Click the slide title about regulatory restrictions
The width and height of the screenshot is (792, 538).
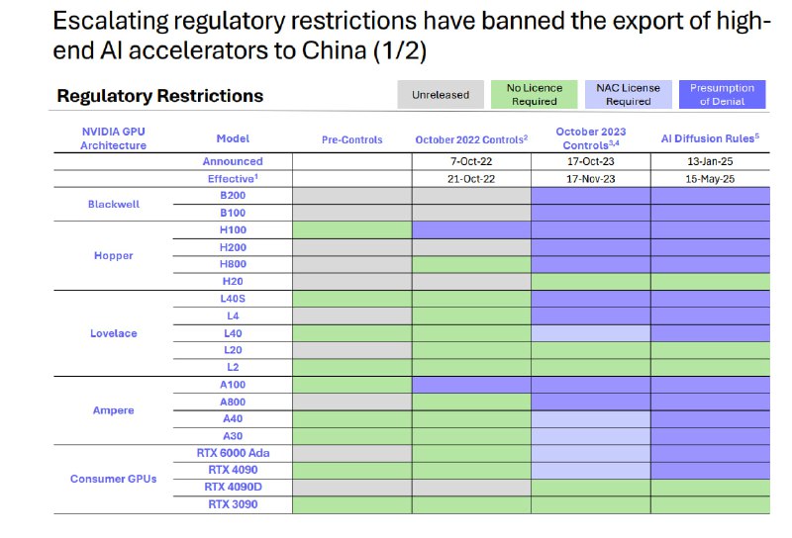412,36
